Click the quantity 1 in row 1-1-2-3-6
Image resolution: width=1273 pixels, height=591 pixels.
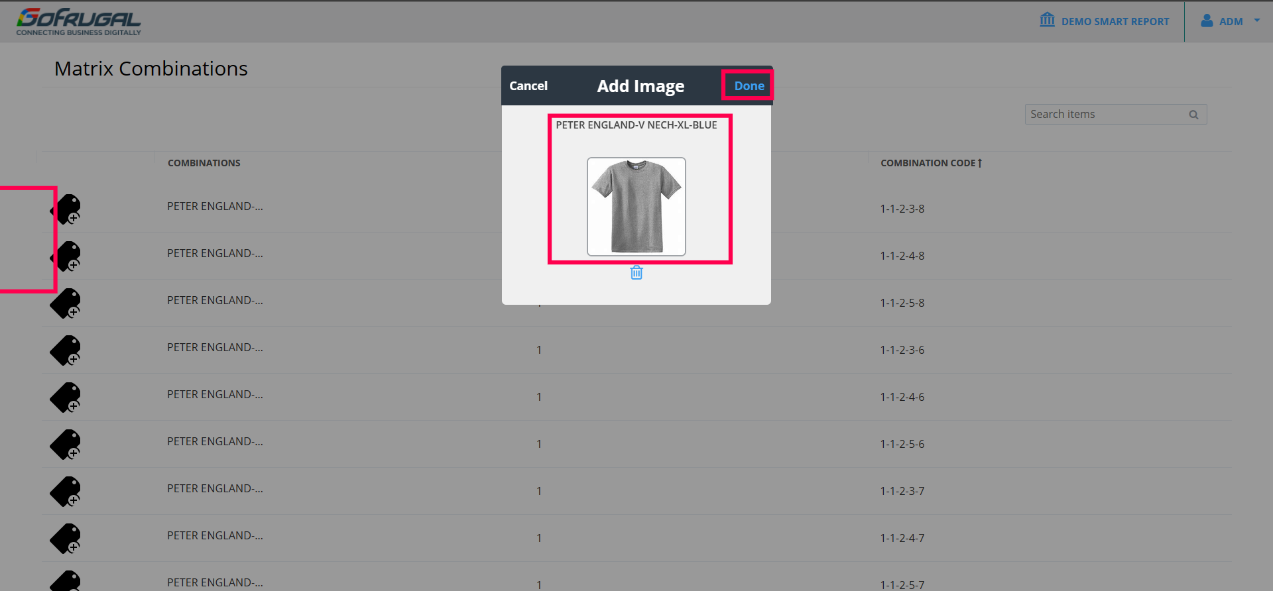tap(539, 350)
